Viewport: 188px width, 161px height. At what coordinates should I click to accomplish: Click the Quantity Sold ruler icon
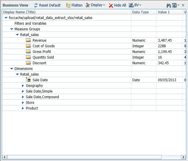point(28,57)
